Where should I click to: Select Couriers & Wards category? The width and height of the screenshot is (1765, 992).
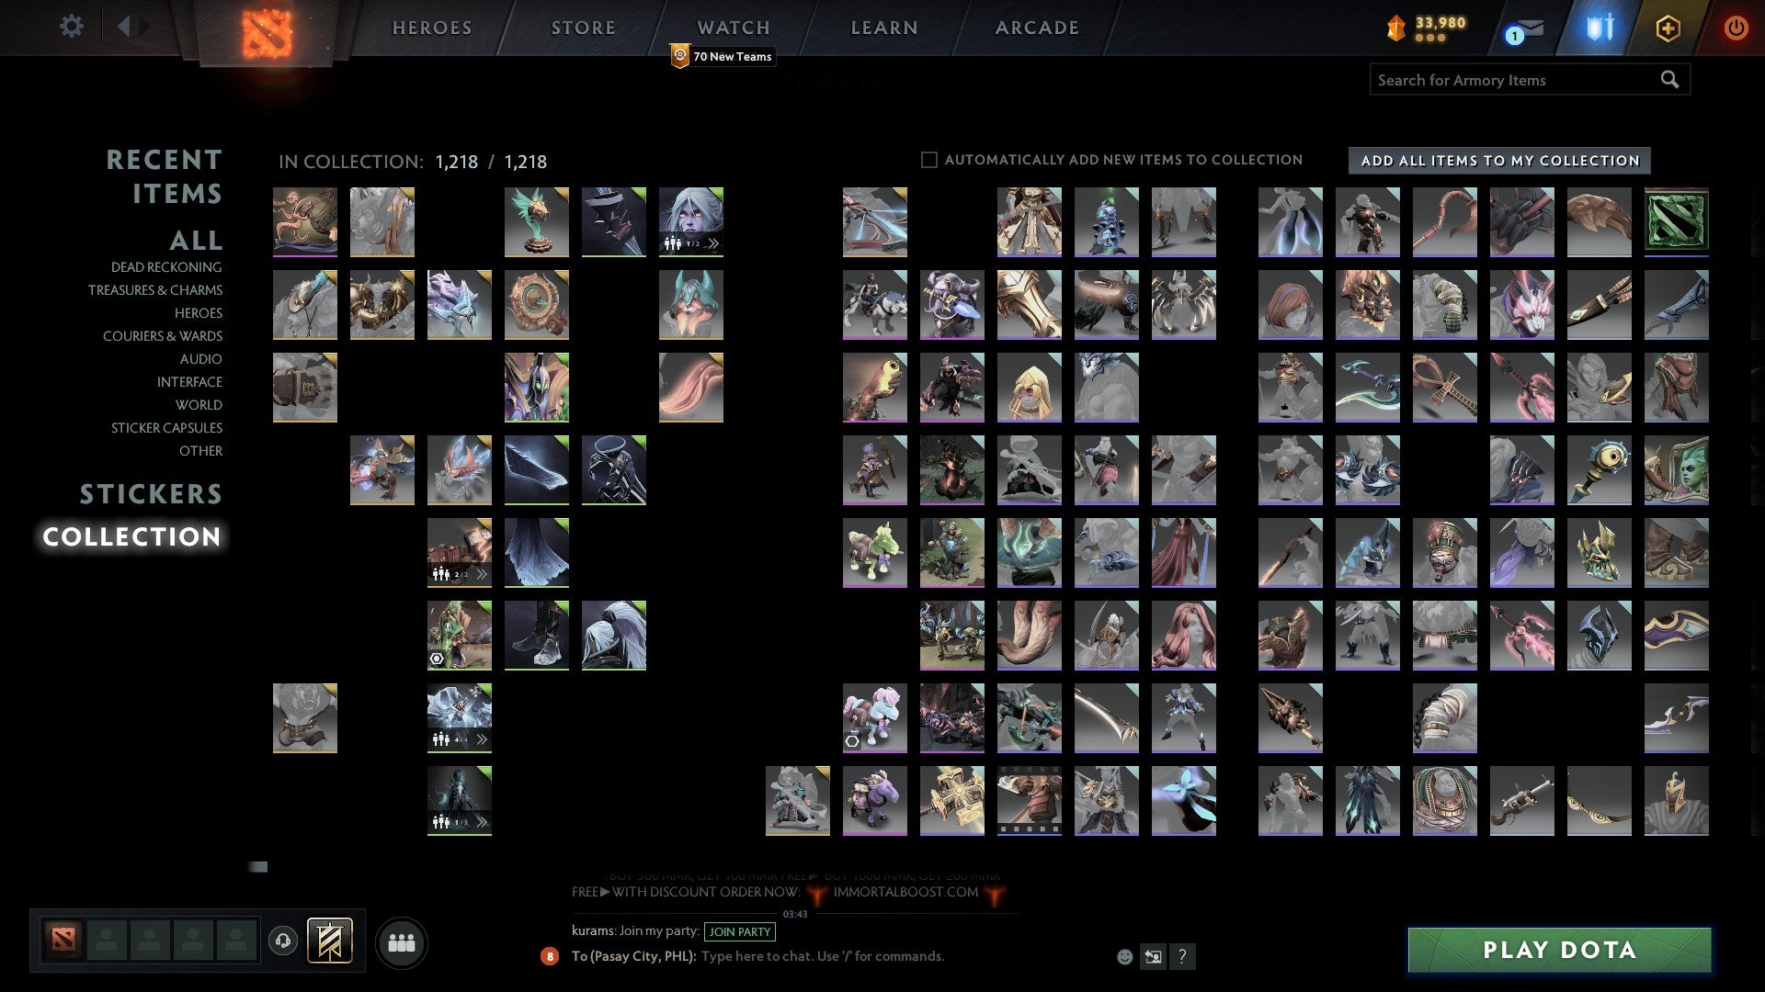pyautogui.click(x=163, y=336)
